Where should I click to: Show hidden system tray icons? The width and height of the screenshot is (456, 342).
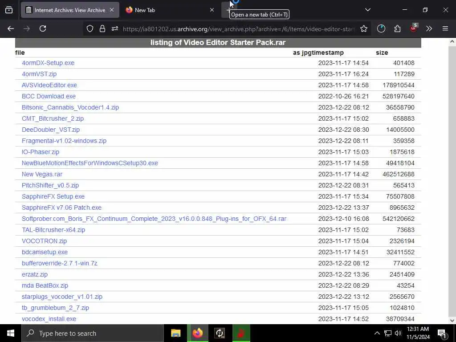tap(377, 333)
